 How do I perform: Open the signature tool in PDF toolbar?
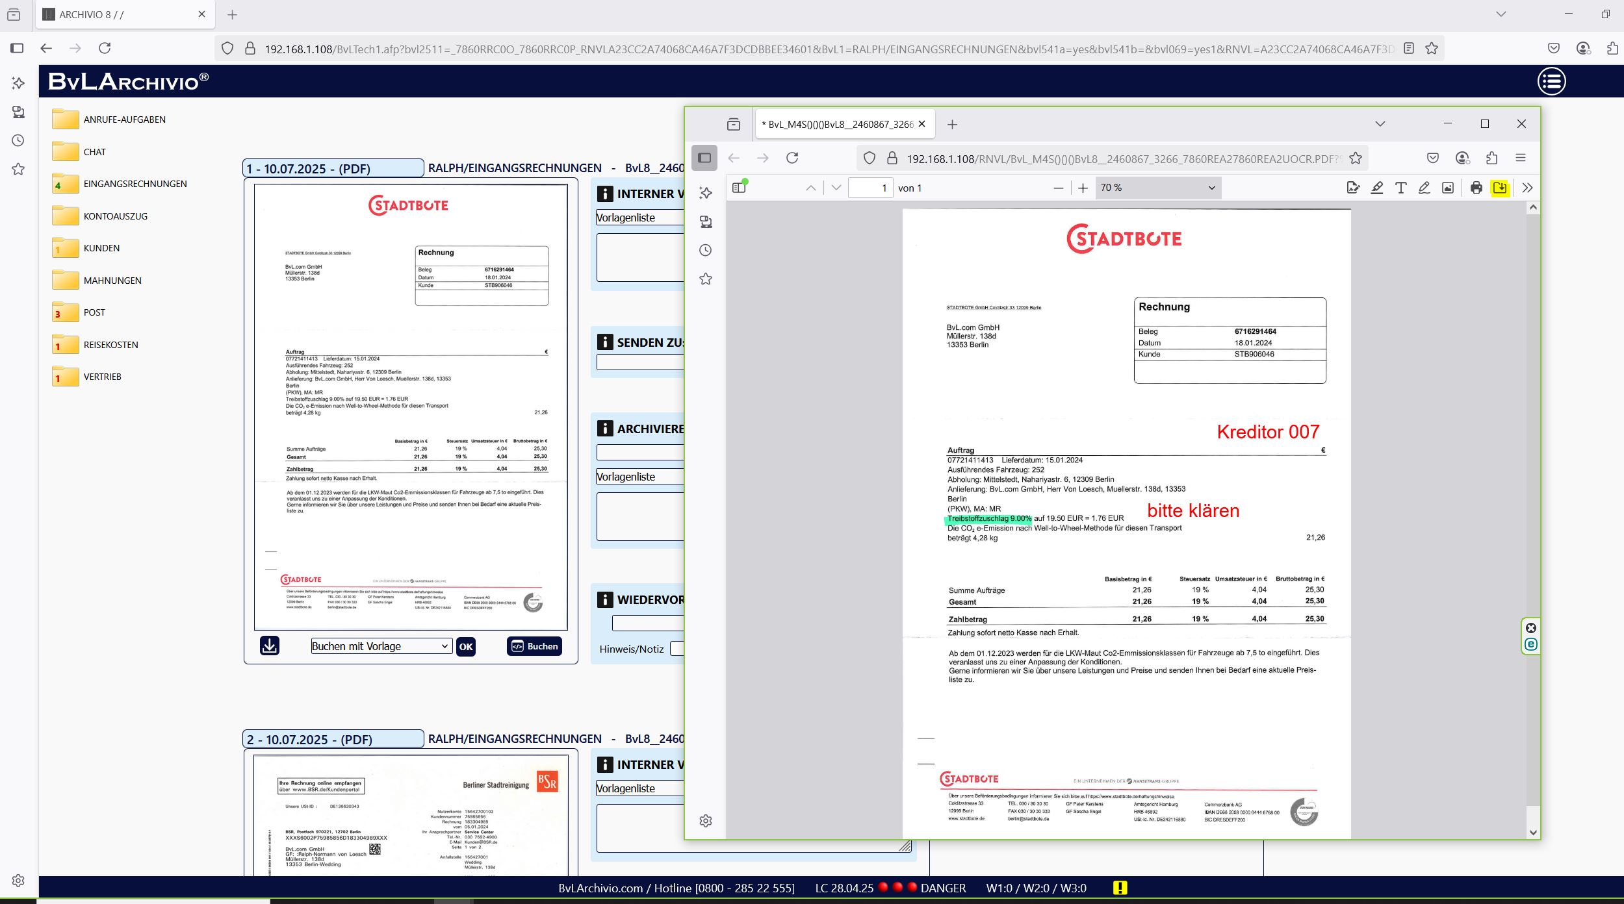coord(1353,188)
